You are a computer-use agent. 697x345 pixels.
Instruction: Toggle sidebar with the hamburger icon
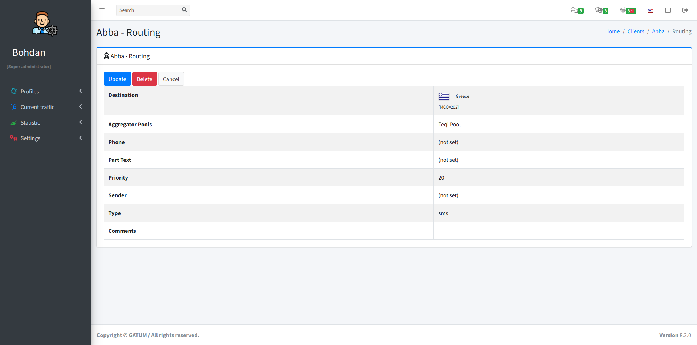click(102, 10)
